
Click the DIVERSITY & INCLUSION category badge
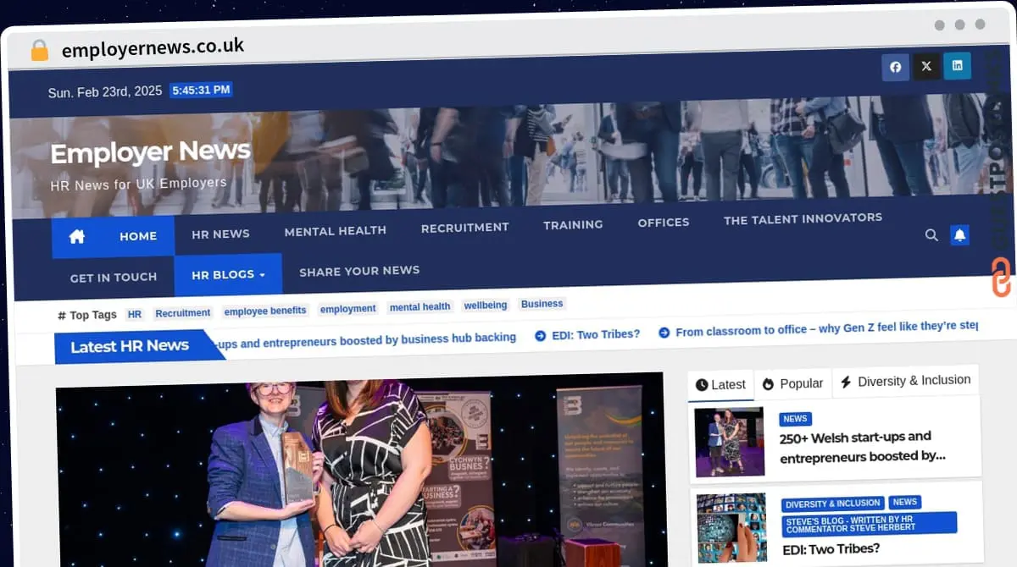pyautogui.click(x=832, y=504)
